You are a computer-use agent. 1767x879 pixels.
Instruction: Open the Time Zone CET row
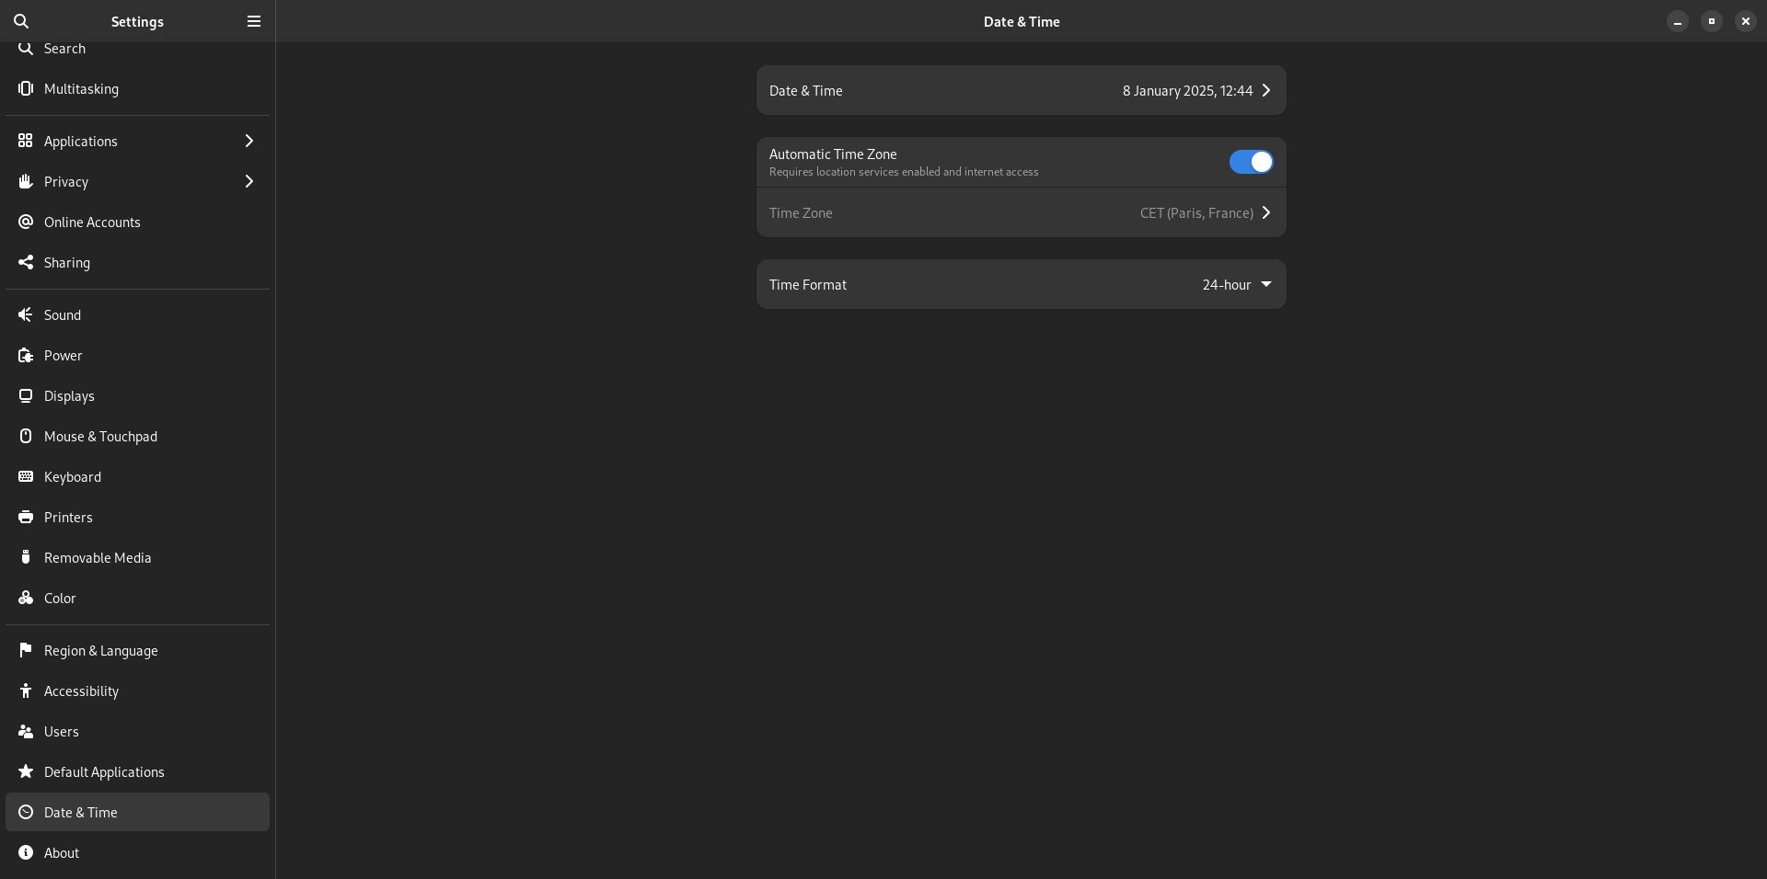(x=1021, y=213)
